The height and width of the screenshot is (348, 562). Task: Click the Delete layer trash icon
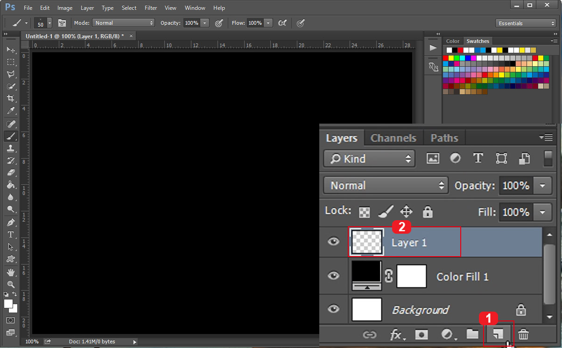coord(524,334)
